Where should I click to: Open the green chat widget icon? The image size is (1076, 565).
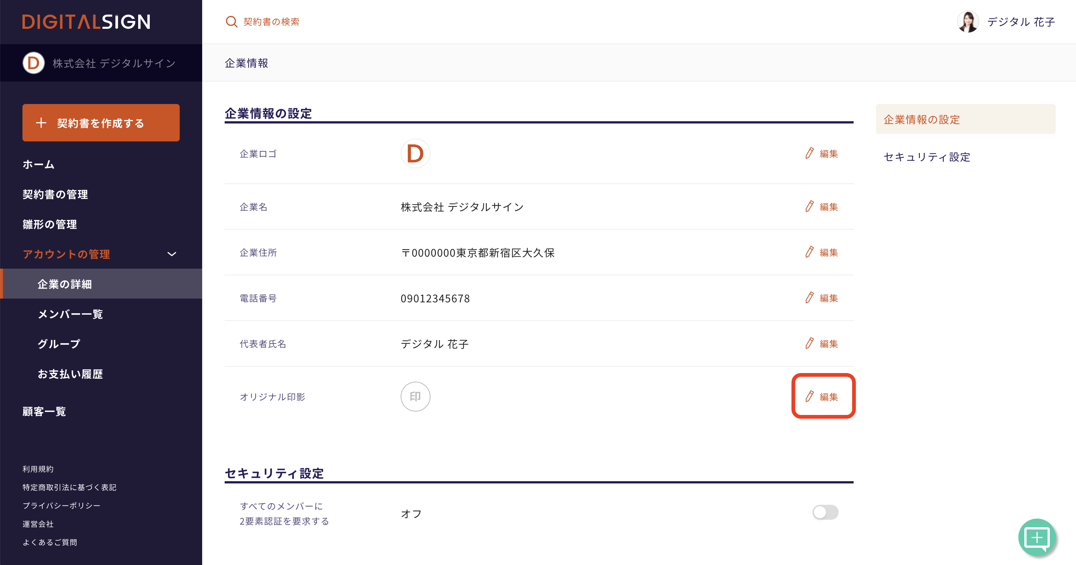(x=1037, y=537)
